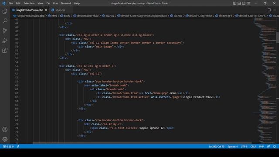This screenshot has width=279, height=157.
Task: Open the Terminal menu
Action: [x=66, y=3]
